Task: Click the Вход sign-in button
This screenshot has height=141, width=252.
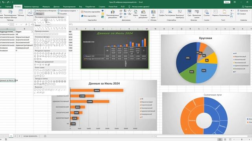Action: point(227,2)
